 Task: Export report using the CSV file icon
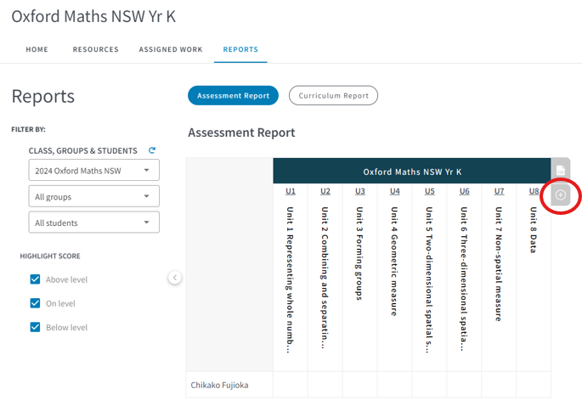(x=561, y=171)
